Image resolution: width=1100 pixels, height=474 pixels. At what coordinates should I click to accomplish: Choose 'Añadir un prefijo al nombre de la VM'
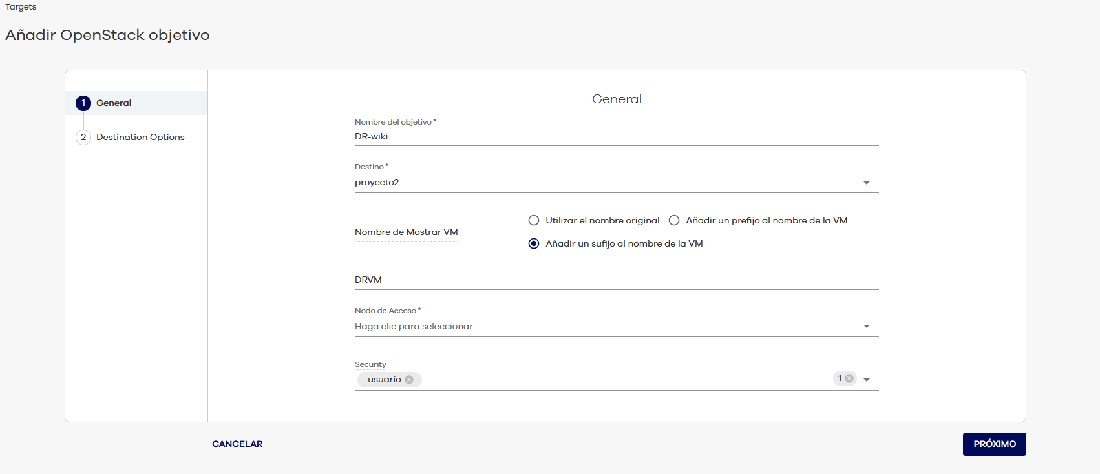coord(674,221)
